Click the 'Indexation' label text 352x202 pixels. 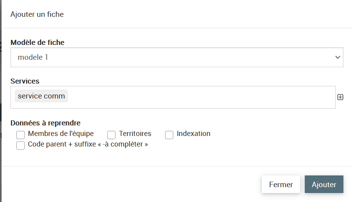pyautogui.click(x=194, y=134)
